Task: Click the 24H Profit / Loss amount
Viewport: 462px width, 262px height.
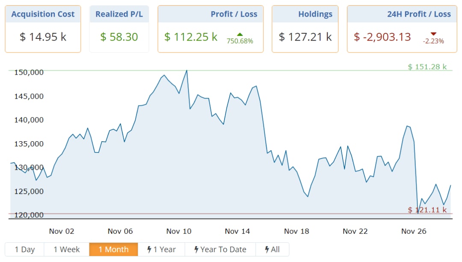Action: pos(382,37)
